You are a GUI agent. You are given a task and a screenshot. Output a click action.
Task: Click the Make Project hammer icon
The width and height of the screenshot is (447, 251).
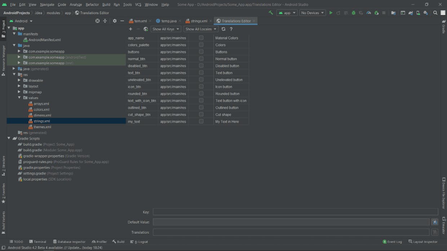271,13
